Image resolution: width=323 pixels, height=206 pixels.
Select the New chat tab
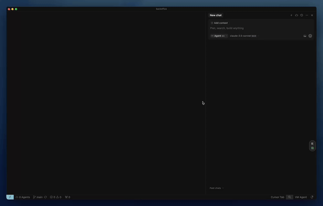point(216,15)
